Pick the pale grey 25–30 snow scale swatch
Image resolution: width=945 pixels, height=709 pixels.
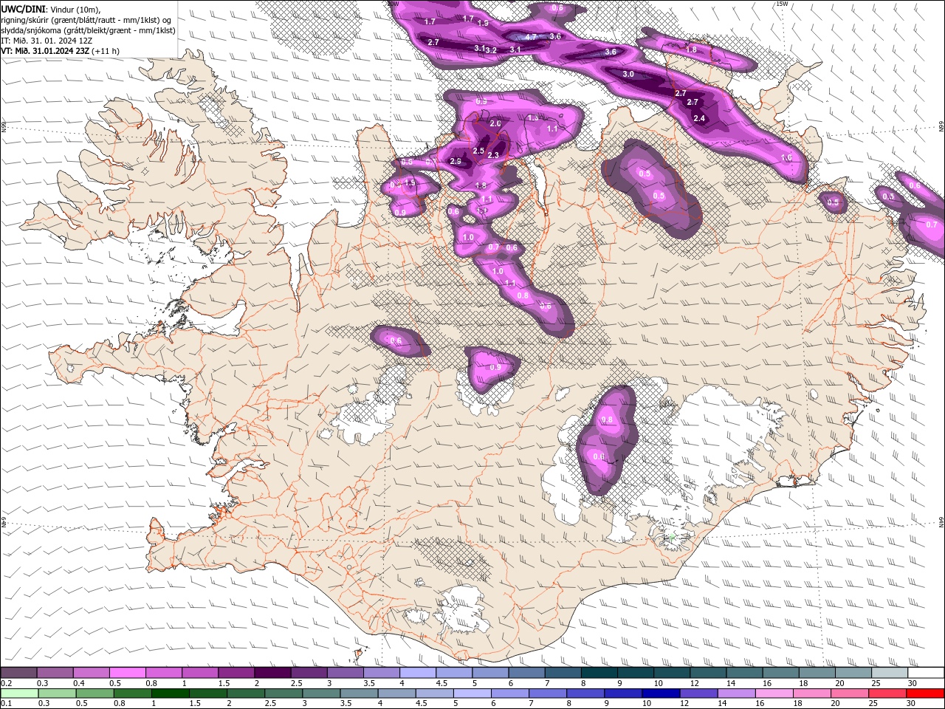(x=890, y=673)
